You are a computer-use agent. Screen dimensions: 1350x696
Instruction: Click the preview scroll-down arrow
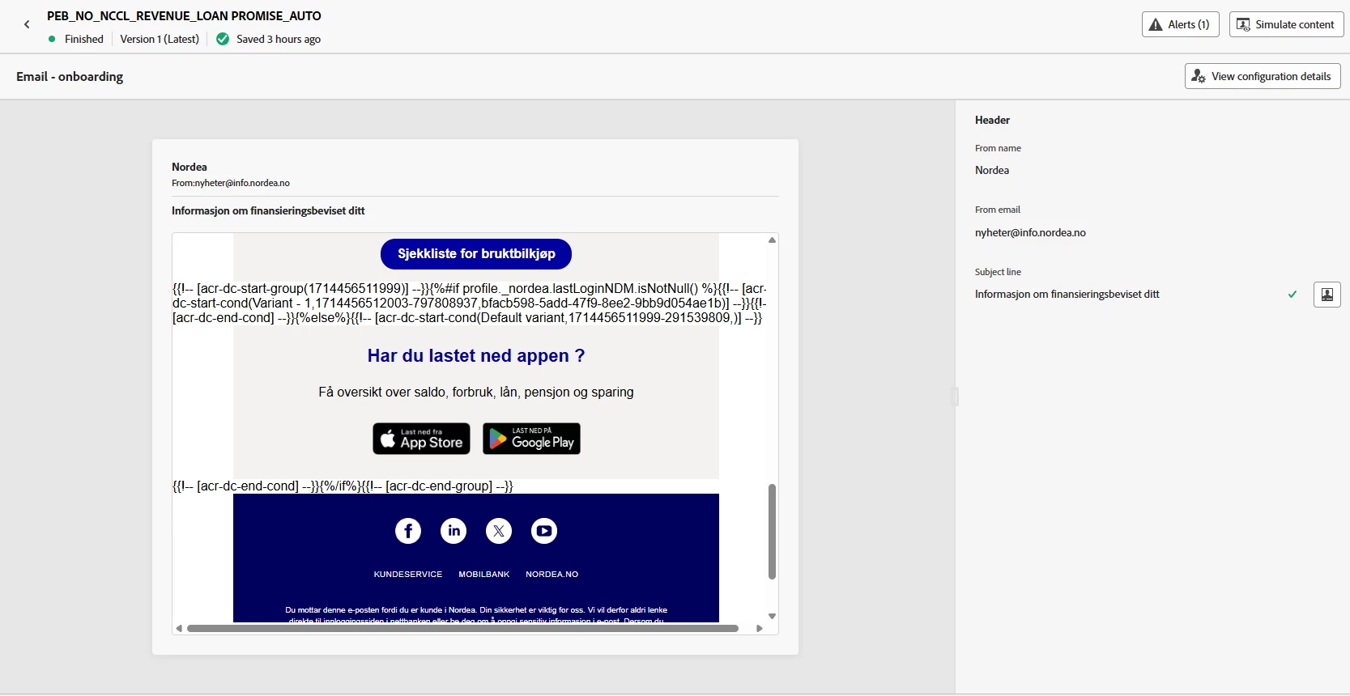pyautogui.click(x=772, y=616)
